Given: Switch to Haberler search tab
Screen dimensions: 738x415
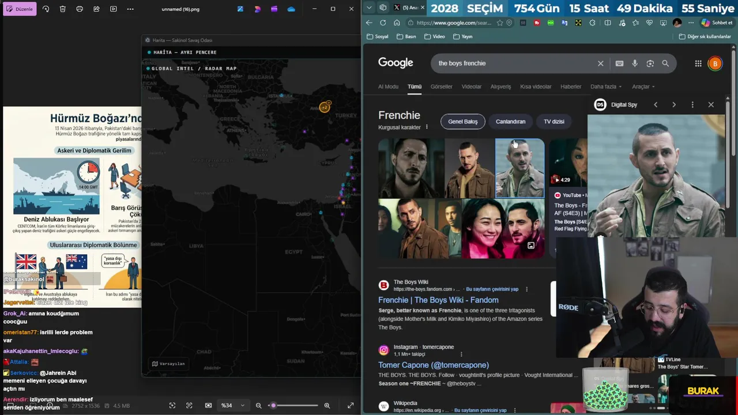Looking at the screenshot, I should [571, 86].
